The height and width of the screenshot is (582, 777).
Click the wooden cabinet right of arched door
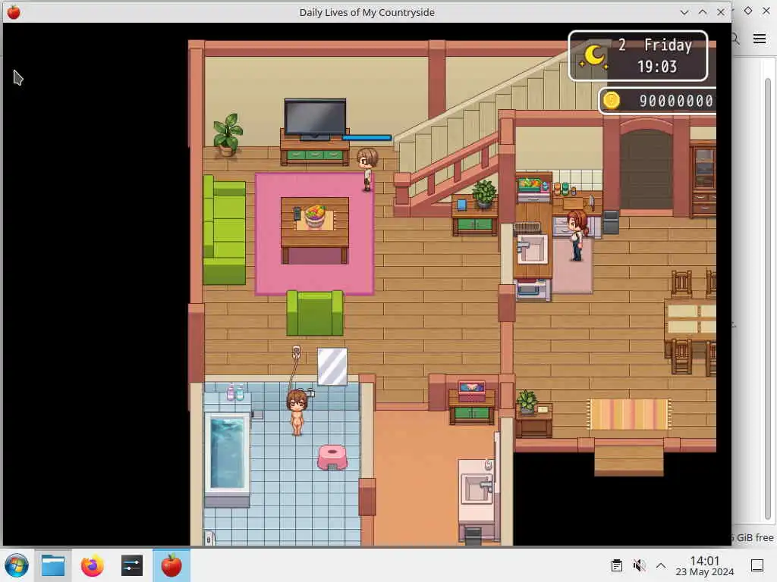(x=703, y=177)
